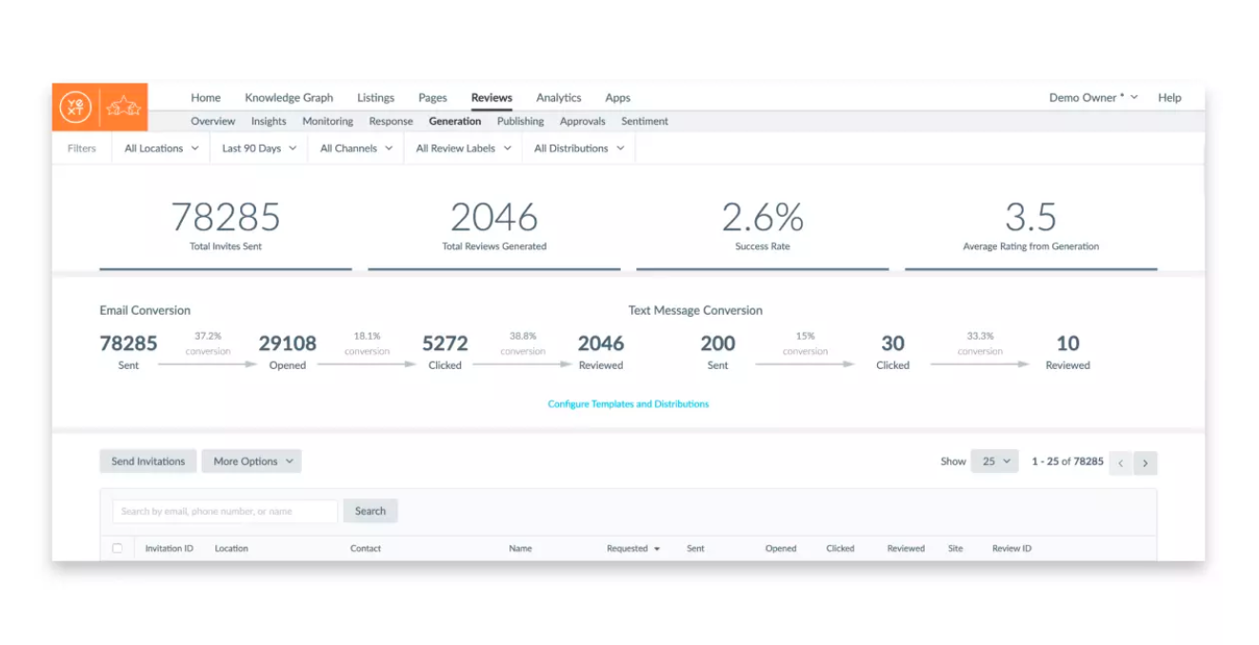This screenshot has height=645, width=1259.
Task: Click the contact search input field
Action: (x=223, y=511)
